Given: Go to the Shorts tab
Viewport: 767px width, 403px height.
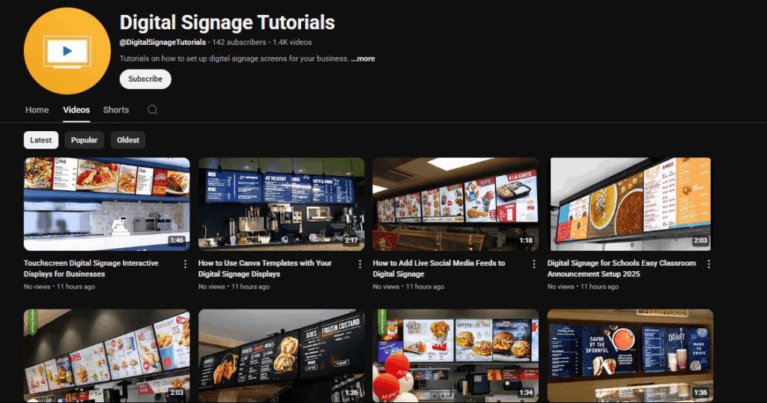Looking at the screenshot, I should tap(116, 110).
